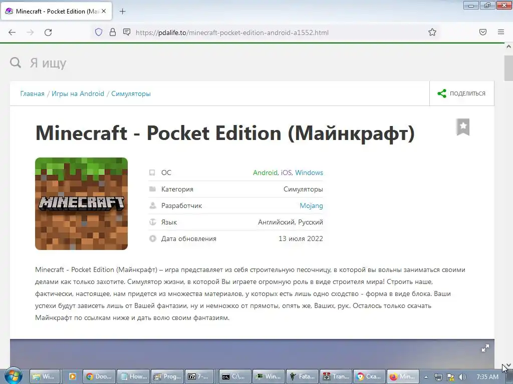Click the 'Английский, Русский' language value
The height and width of the screenshot is (384, 513).
click(291, 222)
